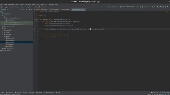Open the Run tool window
Viewport: 170px width, 95px height.
coord(58,92)
